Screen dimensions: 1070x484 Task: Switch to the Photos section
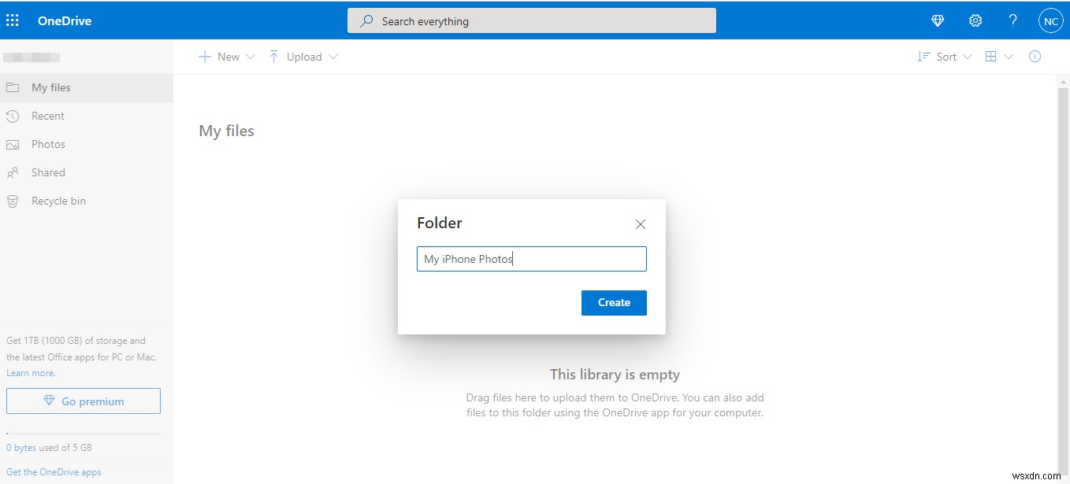click(48, 144)
